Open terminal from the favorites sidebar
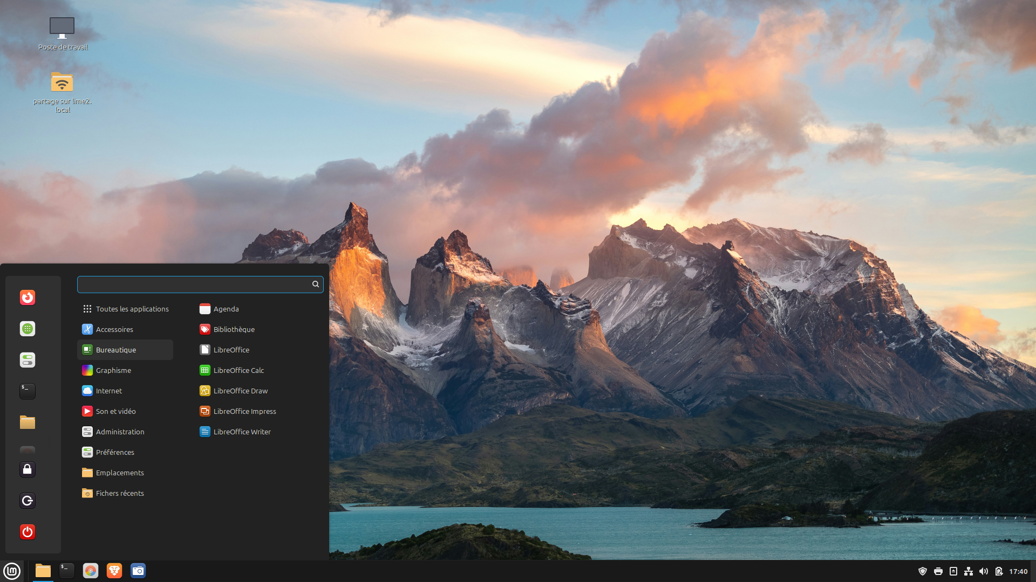1036x582 pixels. [28, 391]
